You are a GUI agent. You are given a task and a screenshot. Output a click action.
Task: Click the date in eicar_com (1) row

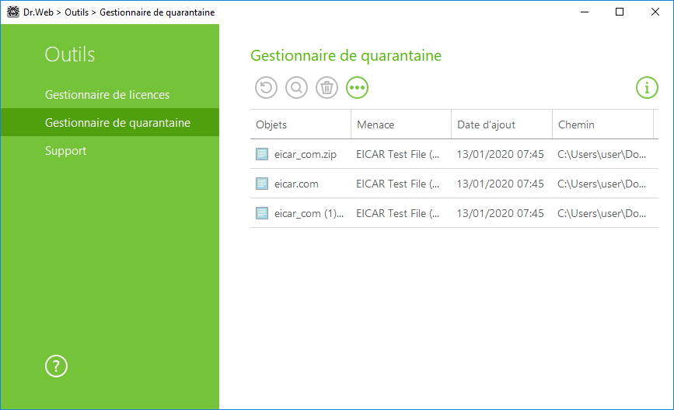pos(500,213)
